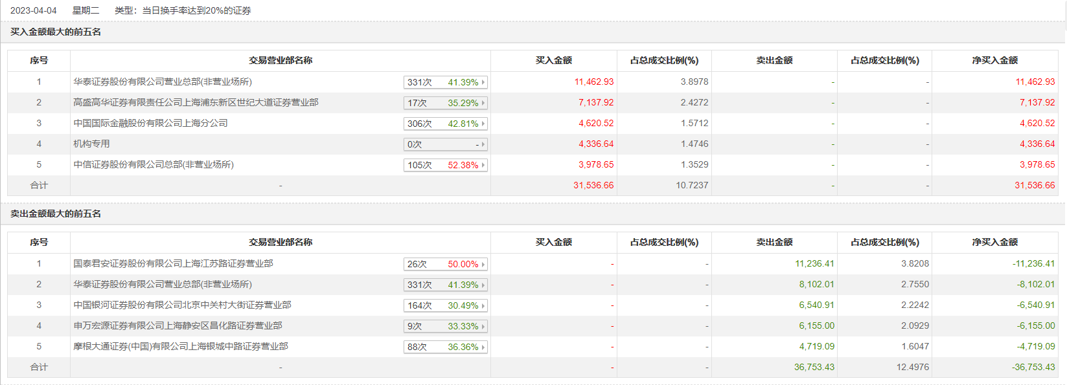Expand the 26次 50.00% stats box

445,264
